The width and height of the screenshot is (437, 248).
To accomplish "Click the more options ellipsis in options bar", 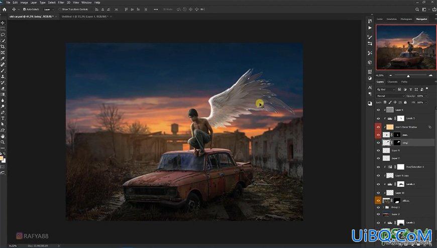I will (156, 9).
